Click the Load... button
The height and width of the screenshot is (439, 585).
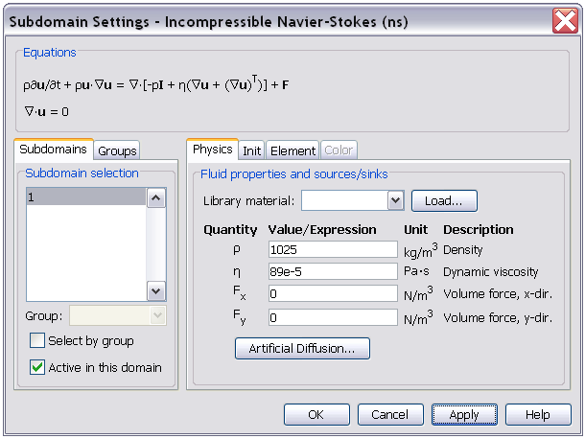[x=444, y=200]
